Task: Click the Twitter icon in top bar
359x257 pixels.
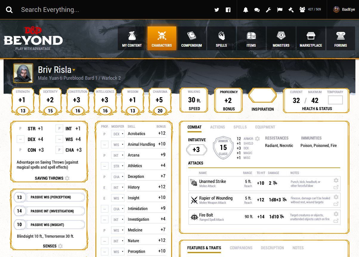Action: [x=217, y=10]
